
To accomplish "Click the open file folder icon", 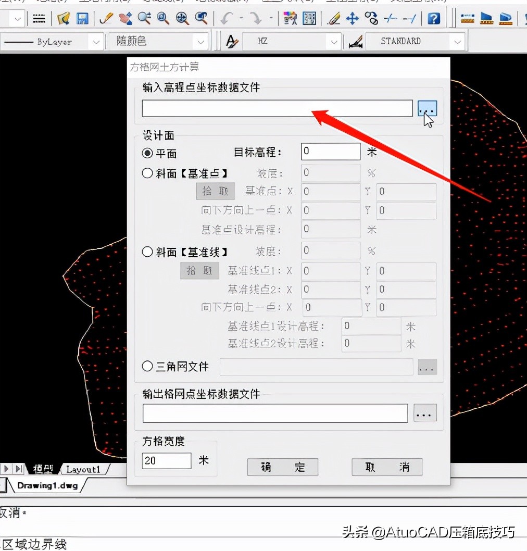I will (64, 19).
